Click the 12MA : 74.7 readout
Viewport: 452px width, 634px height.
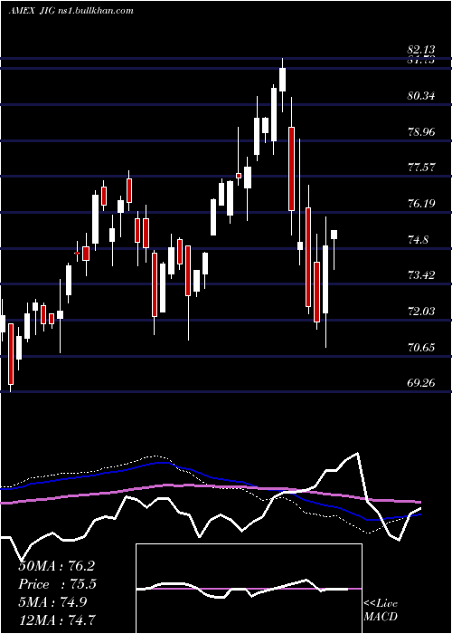56,620
